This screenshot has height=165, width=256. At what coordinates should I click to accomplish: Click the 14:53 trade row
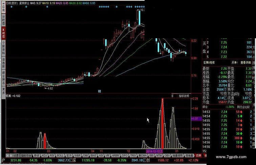pos(227,112)
